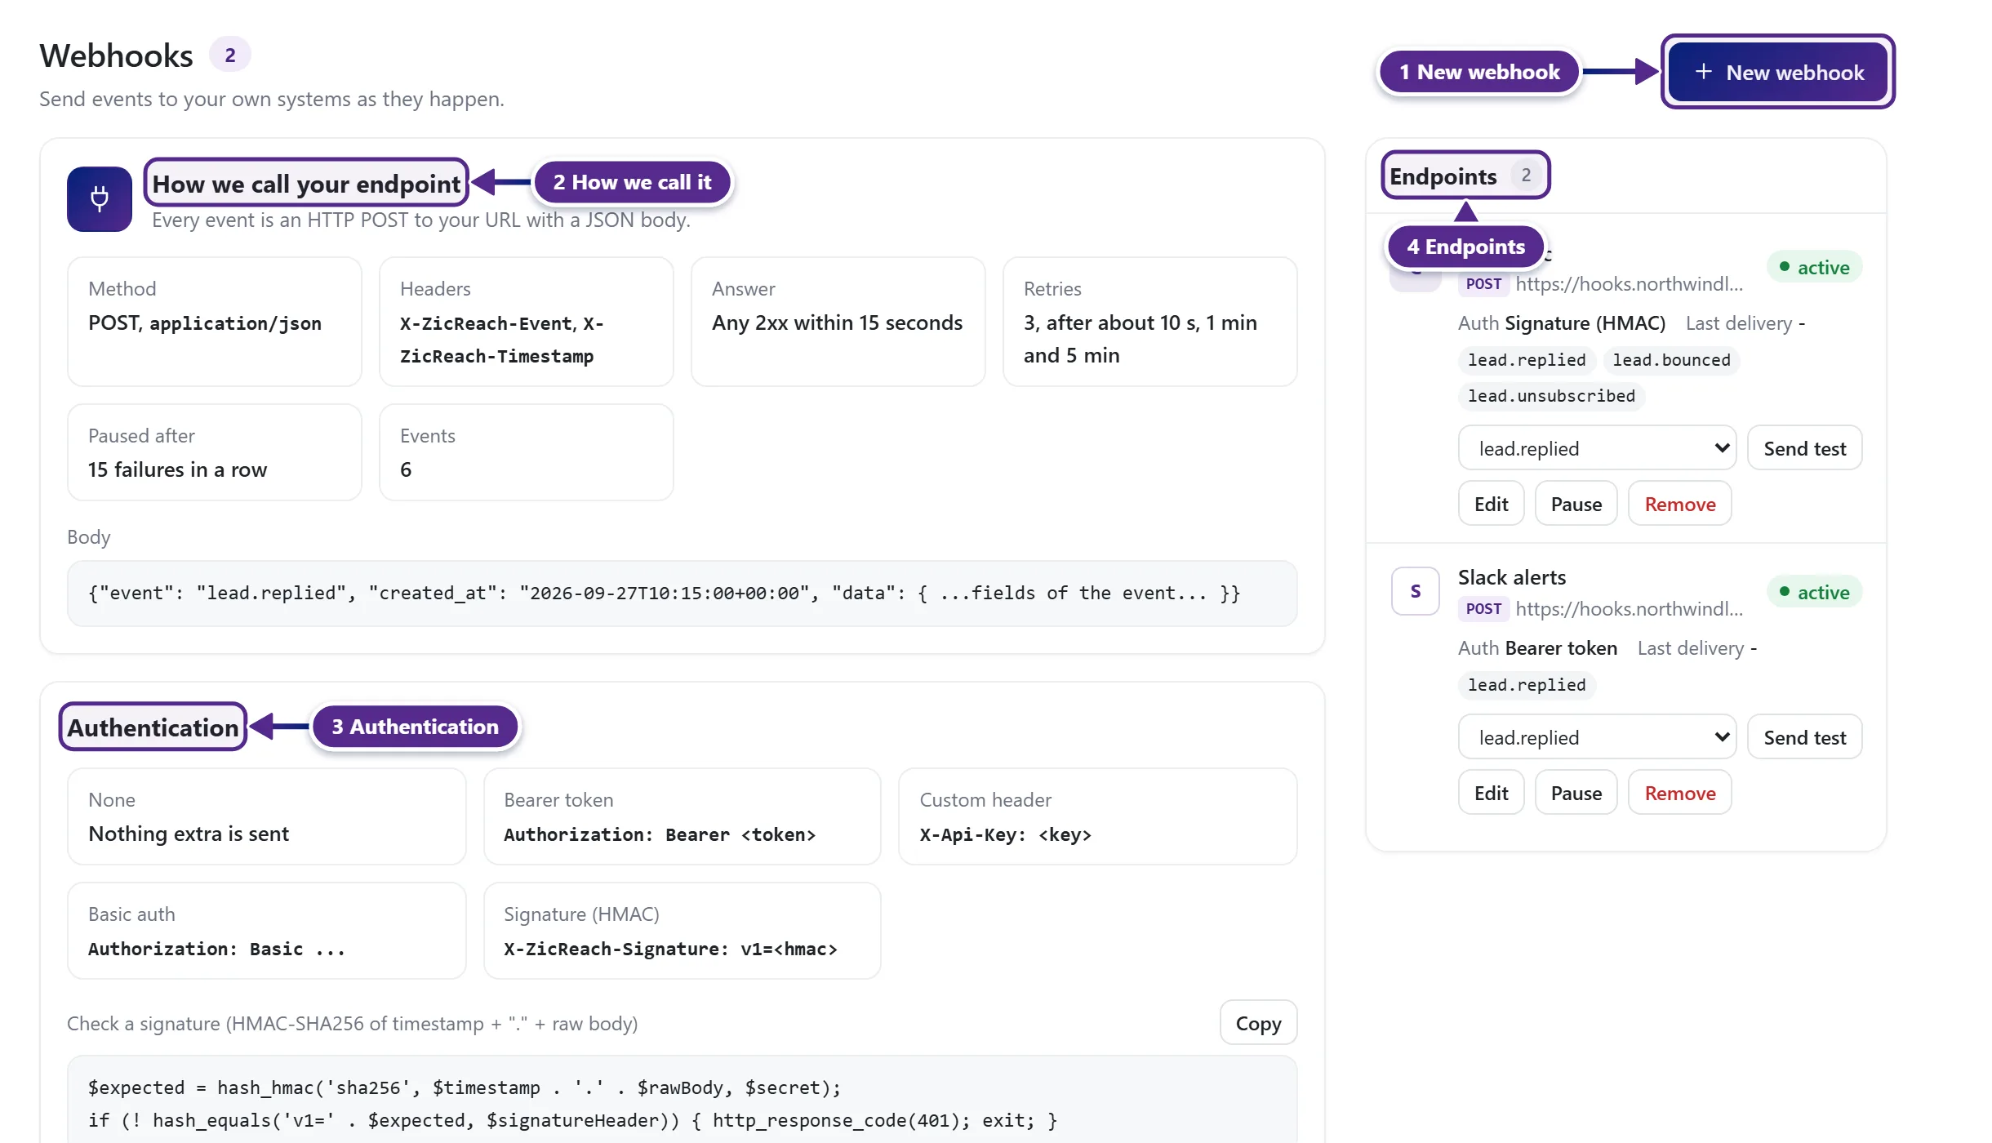Remove the Slack alerts endpoint

pos(1679,793)
